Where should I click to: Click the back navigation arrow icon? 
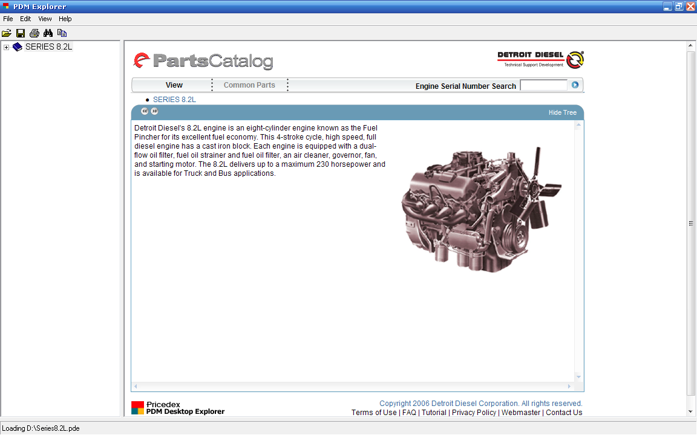pos(145,111)
